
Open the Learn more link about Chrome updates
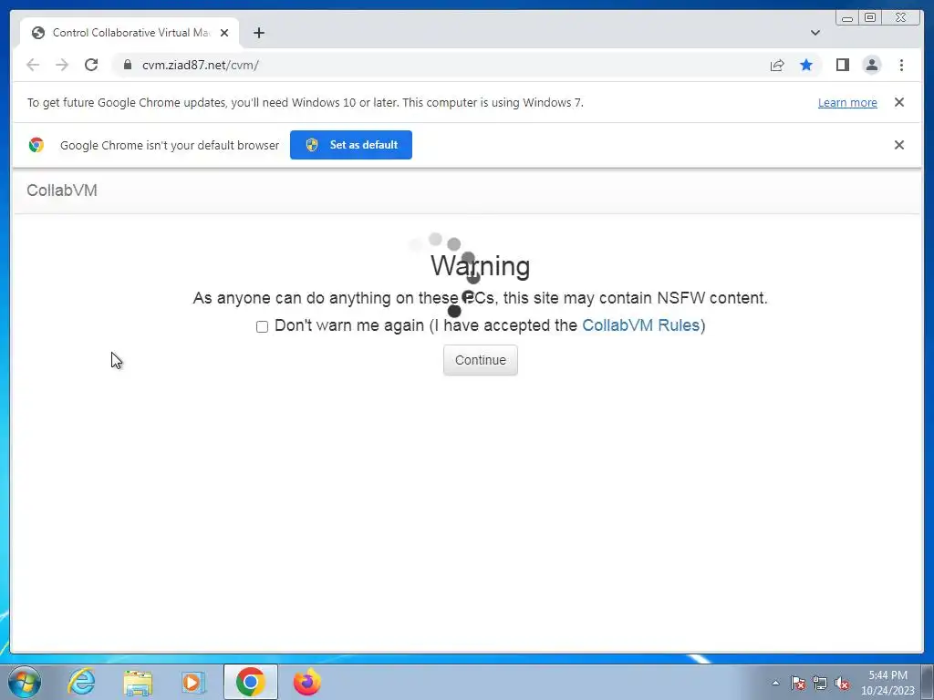pyautogui.click(x=847, y=102)
